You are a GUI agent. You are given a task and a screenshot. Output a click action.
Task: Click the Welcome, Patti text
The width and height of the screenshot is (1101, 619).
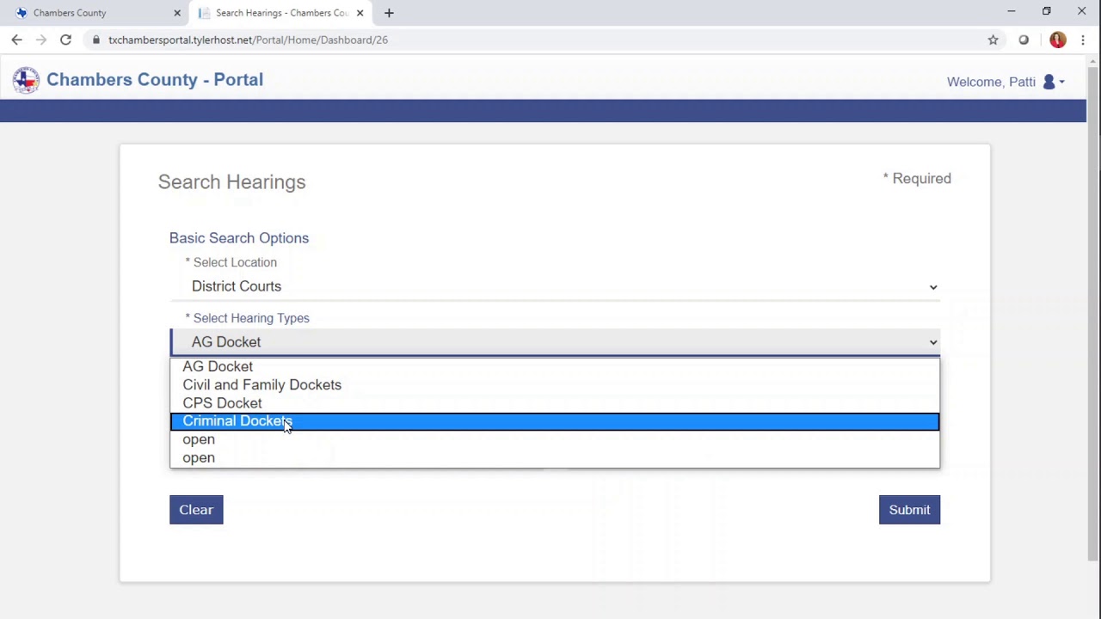tap(991, 82)
